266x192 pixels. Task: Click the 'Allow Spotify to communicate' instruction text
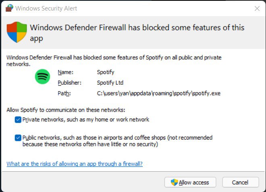coord(66,110)
